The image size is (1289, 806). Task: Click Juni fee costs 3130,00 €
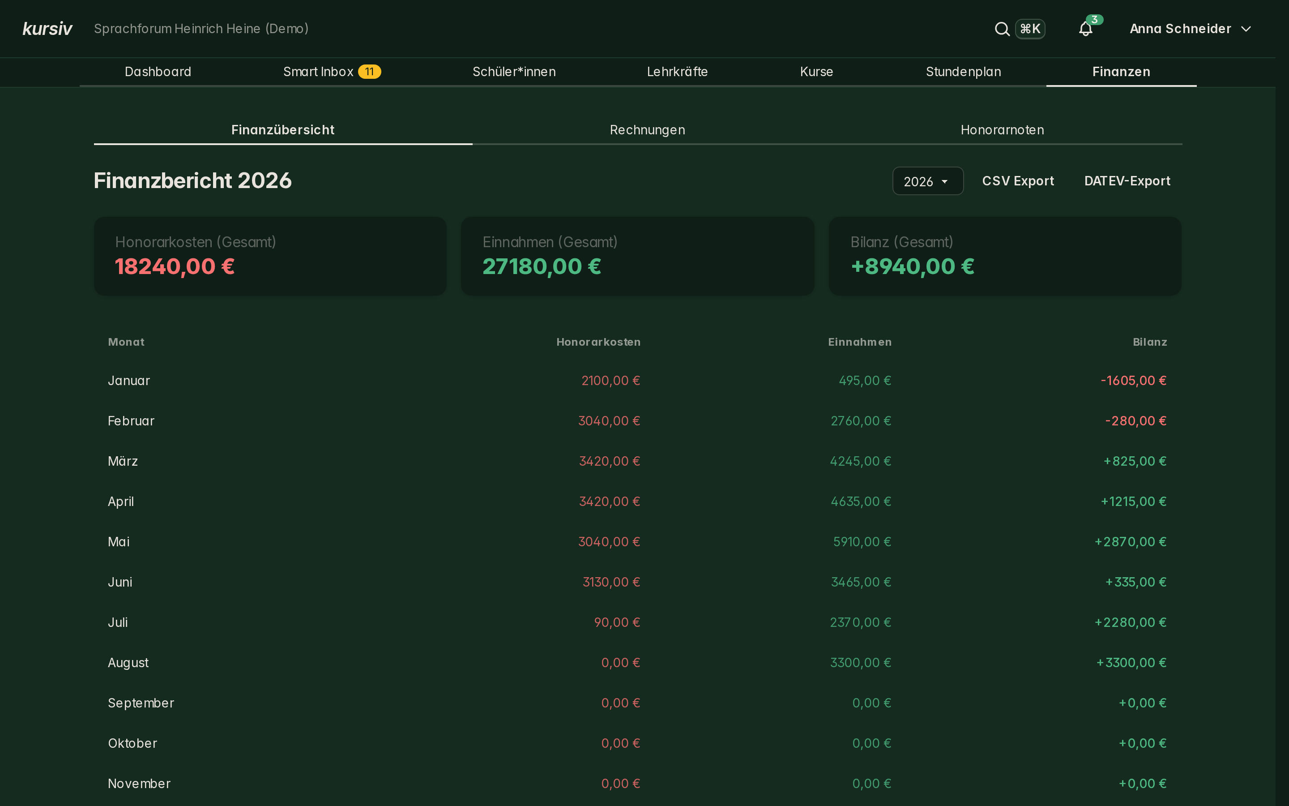pos(611,582)
